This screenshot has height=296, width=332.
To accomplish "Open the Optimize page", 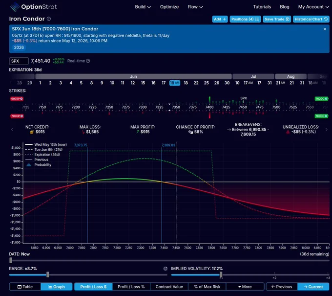I will point(169,7).
